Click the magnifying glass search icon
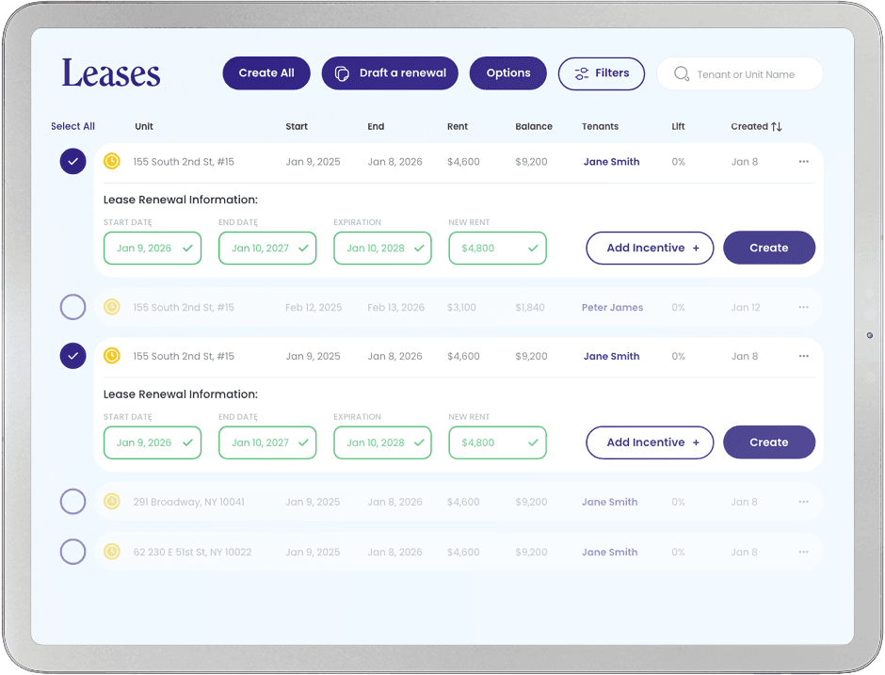The image size is (885, 675). (x=682, y=74)
